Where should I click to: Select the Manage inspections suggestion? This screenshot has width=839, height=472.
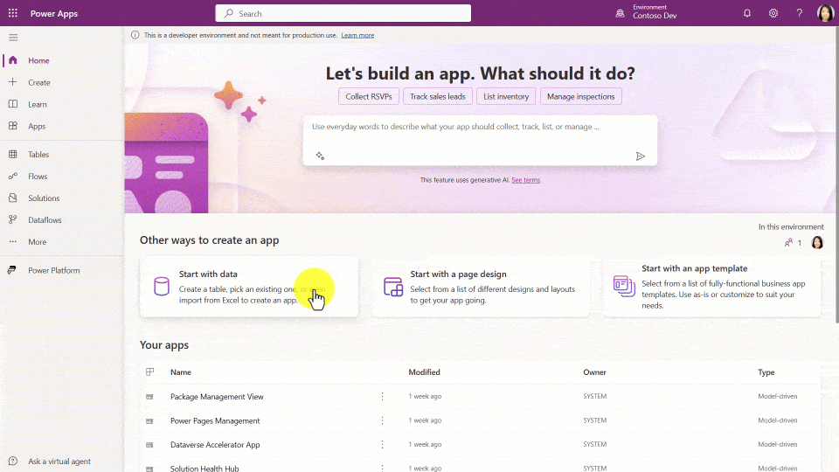(x=580, y=96)
